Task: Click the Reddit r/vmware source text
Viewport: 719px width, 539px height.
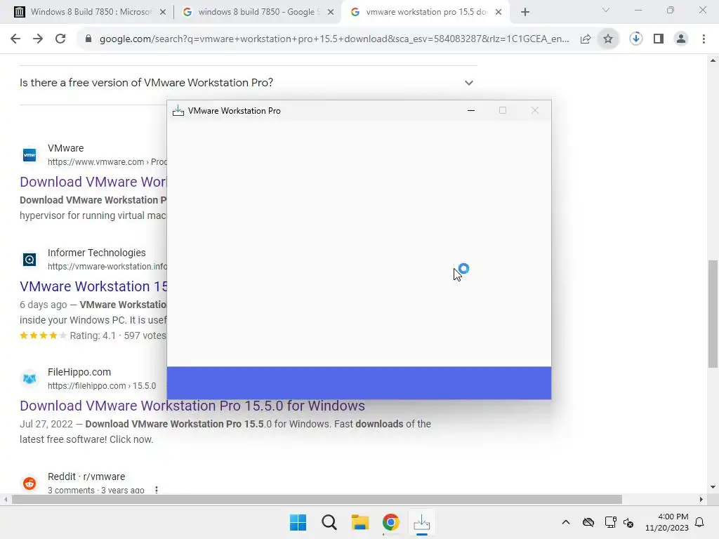Action: pos(86,477)
